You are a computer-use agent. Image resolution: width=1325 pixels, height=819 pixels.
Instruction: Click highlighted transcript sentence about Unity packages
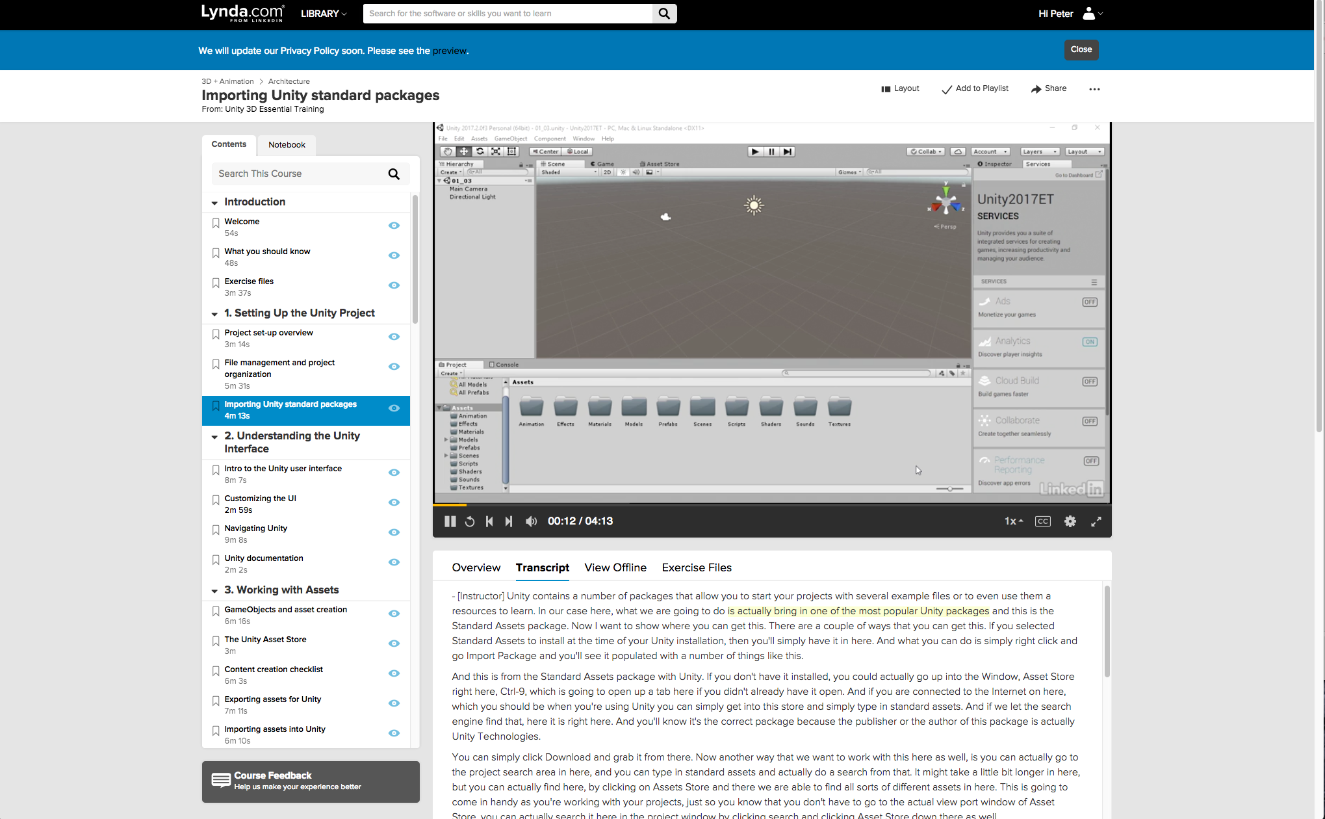[x=858, y=611]
